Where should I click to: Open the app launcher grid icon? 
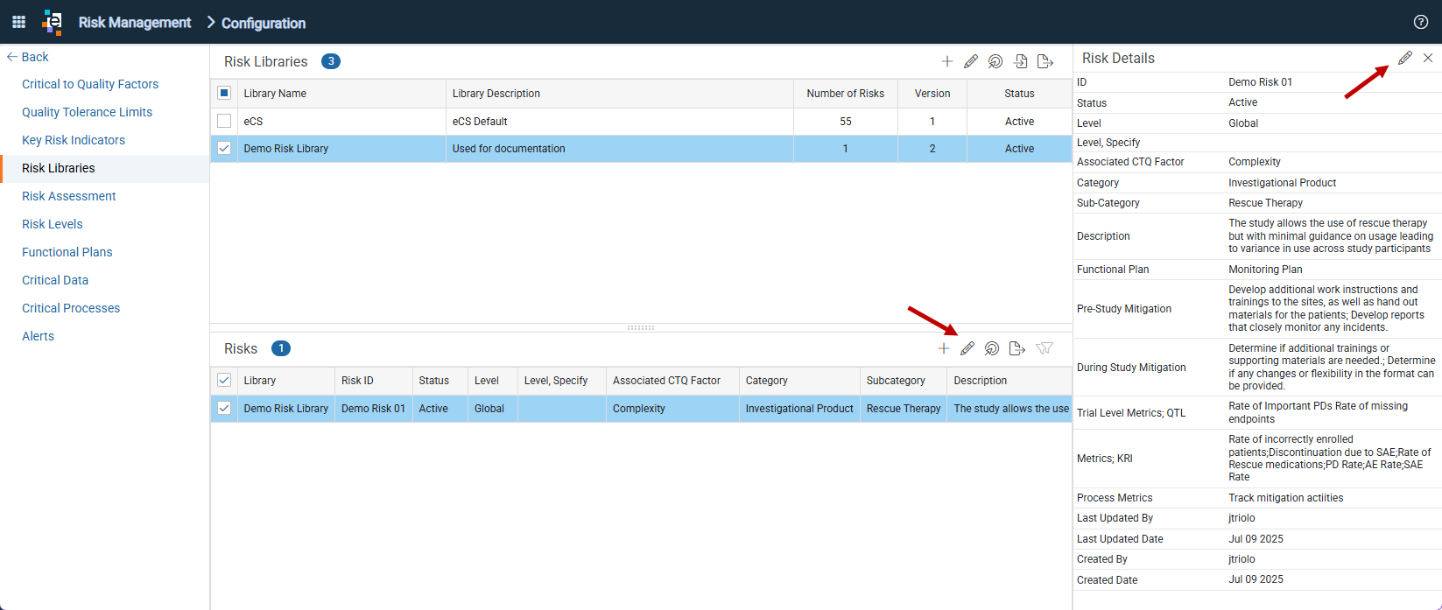[18, 22]
